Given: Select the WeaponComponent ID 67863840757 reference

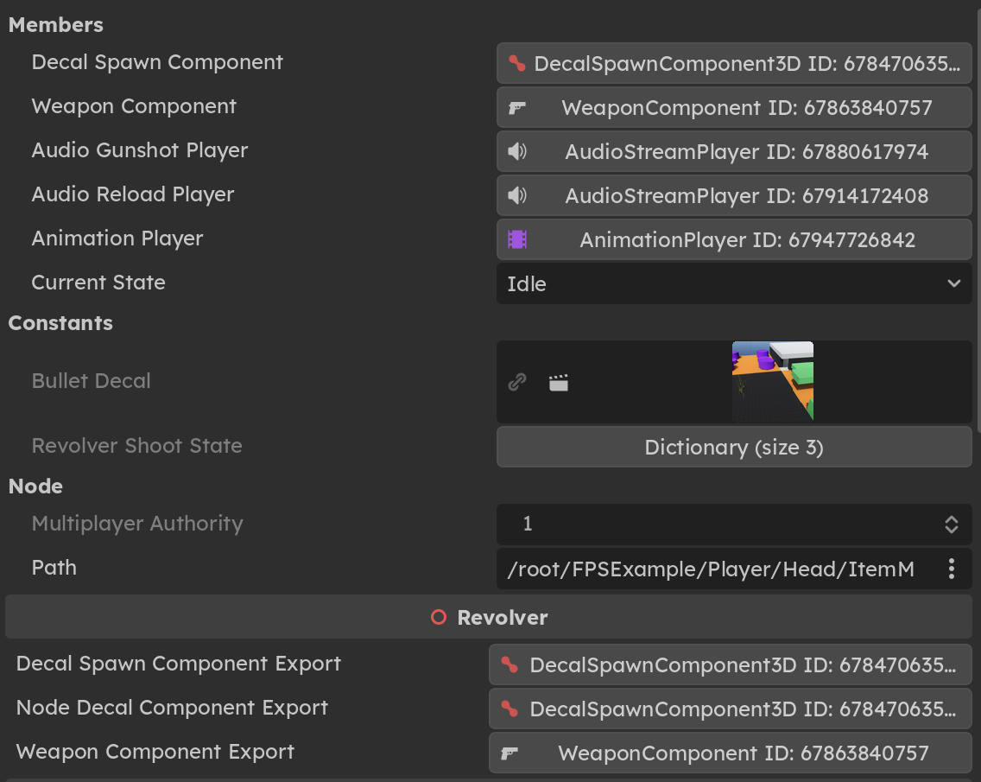Looking at the screenshot, I should pos(744,107).
